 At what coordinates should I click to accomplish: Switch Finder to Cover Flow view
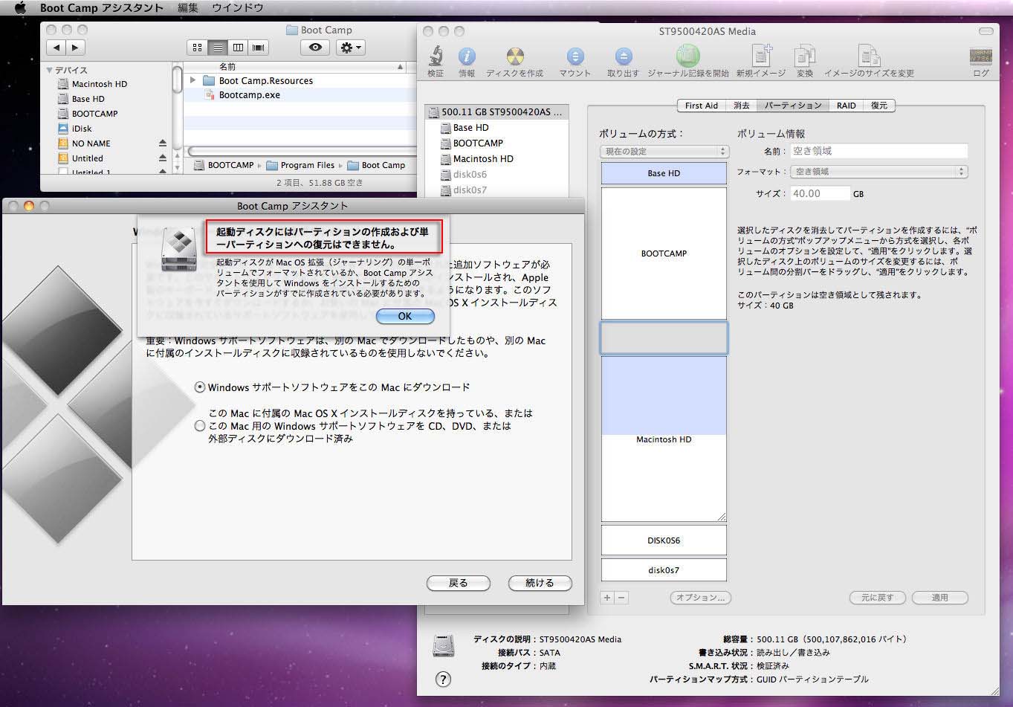(258, 47)
